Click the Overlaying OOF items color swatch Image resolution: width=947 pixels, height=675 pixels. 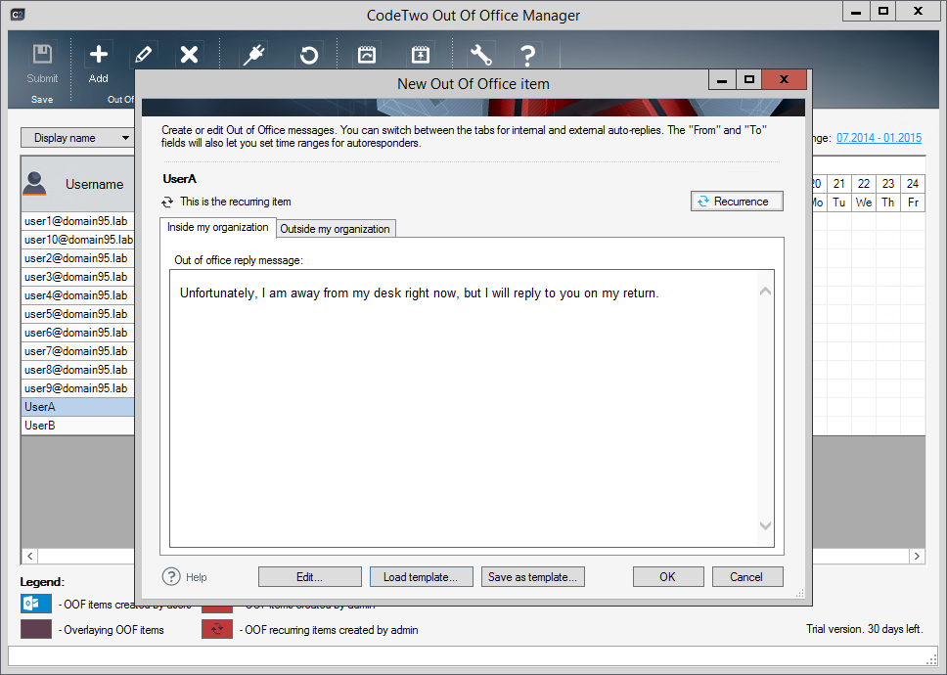(x=36, y=629)
